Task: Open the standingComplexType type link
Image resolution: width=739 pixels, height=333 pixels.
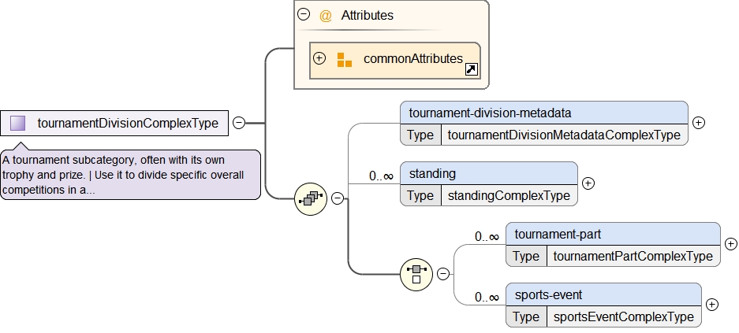Action: point(508,195)
